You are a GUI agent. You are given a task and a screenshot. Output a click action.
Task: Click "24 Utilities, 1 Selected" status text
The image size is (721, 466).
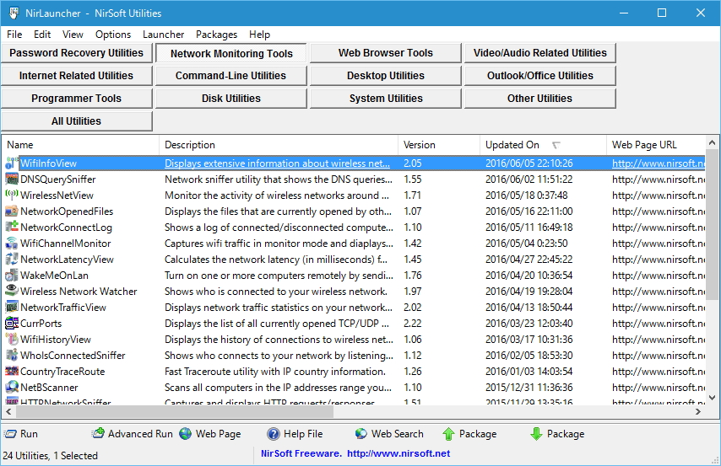click(x=50, y=455)
